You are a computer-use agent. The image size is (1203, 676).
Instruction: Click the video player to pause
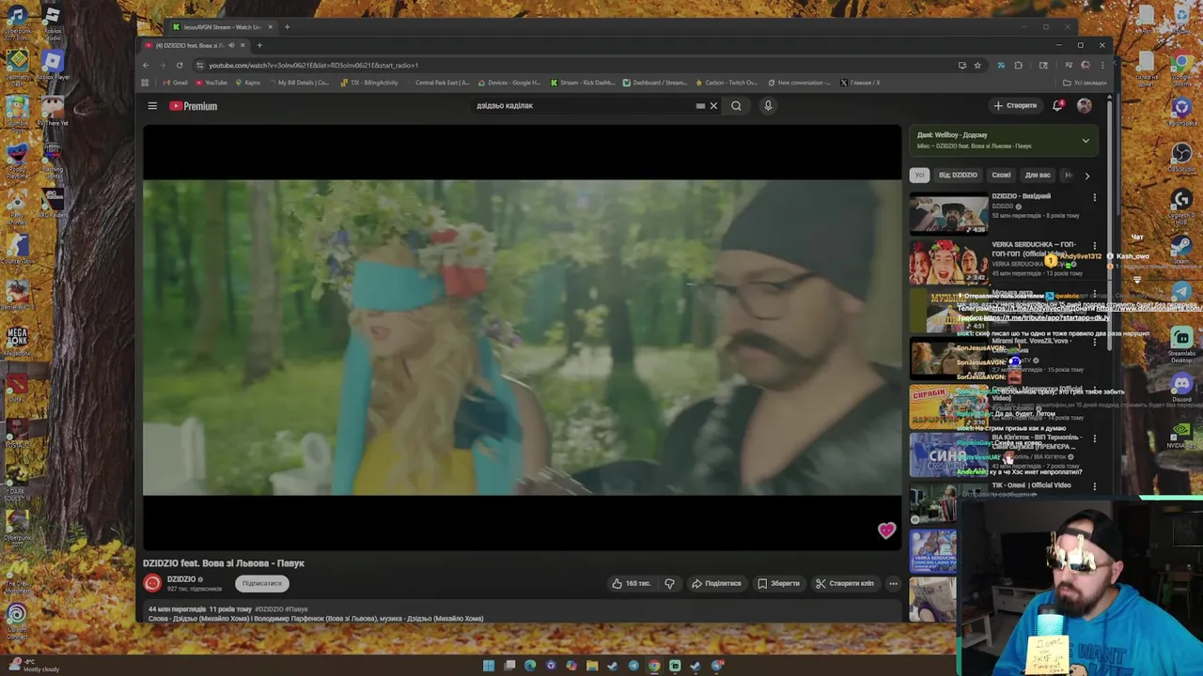(522, 337)
